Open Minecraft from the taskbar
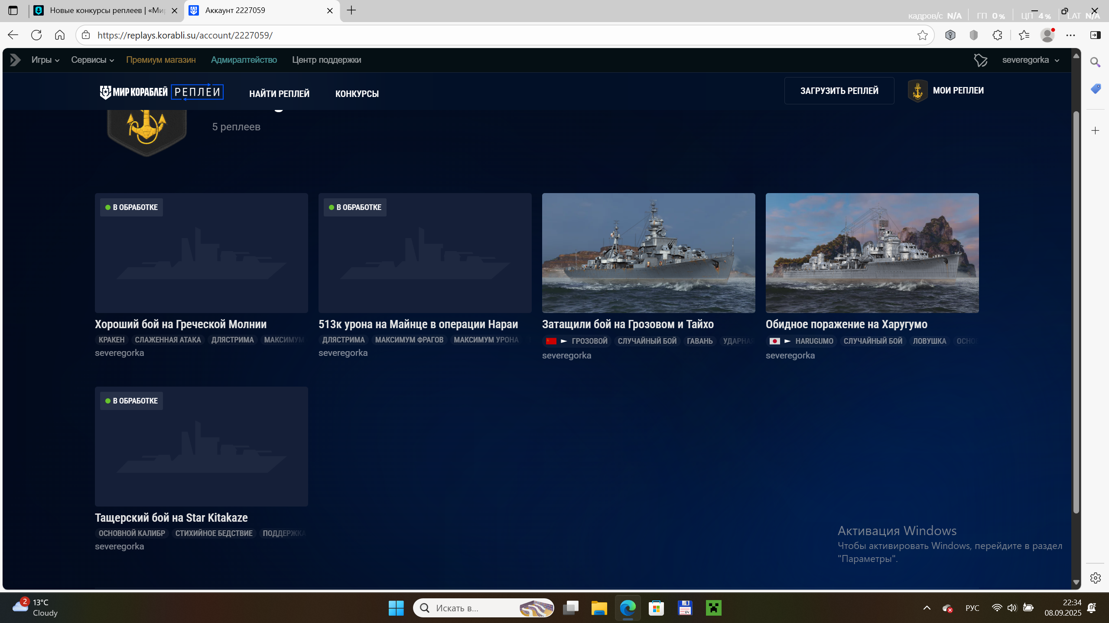1109x623 pixels. (713, 608)
